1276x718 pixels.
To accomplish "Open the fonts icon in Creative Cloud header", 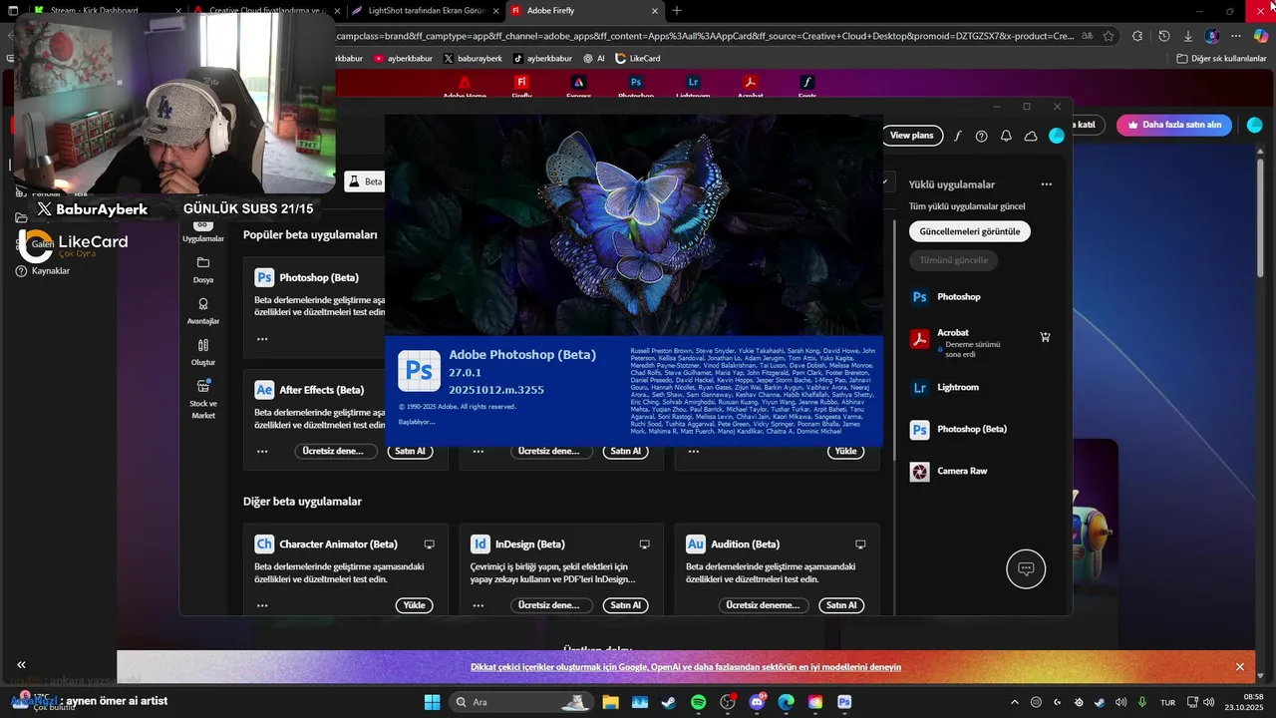I will click(x=957, y=136).
